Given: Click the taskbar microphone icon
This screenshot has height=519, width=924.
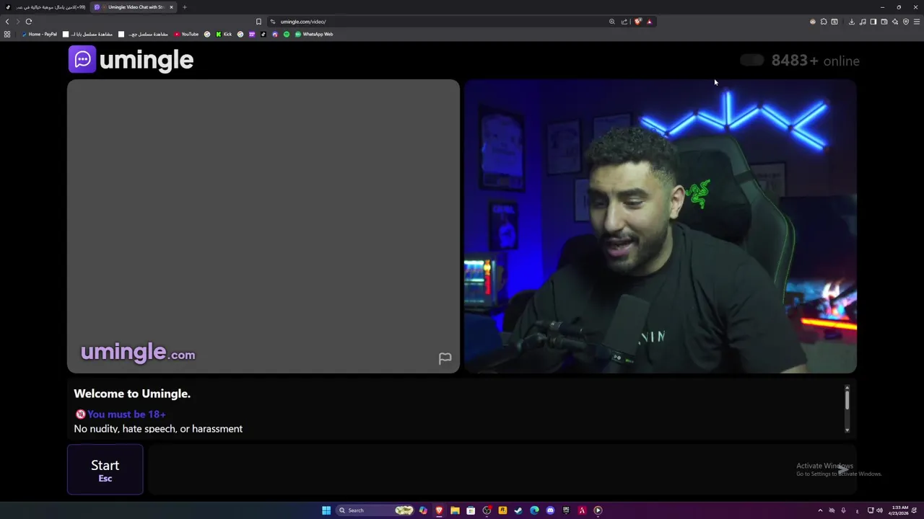Looking at the screenshot, I should click(843, 510).
